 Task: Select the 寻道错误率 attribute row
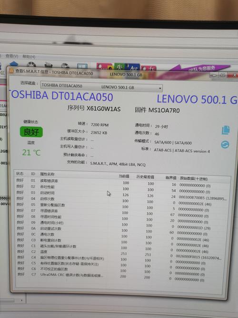tap(122, 213)
